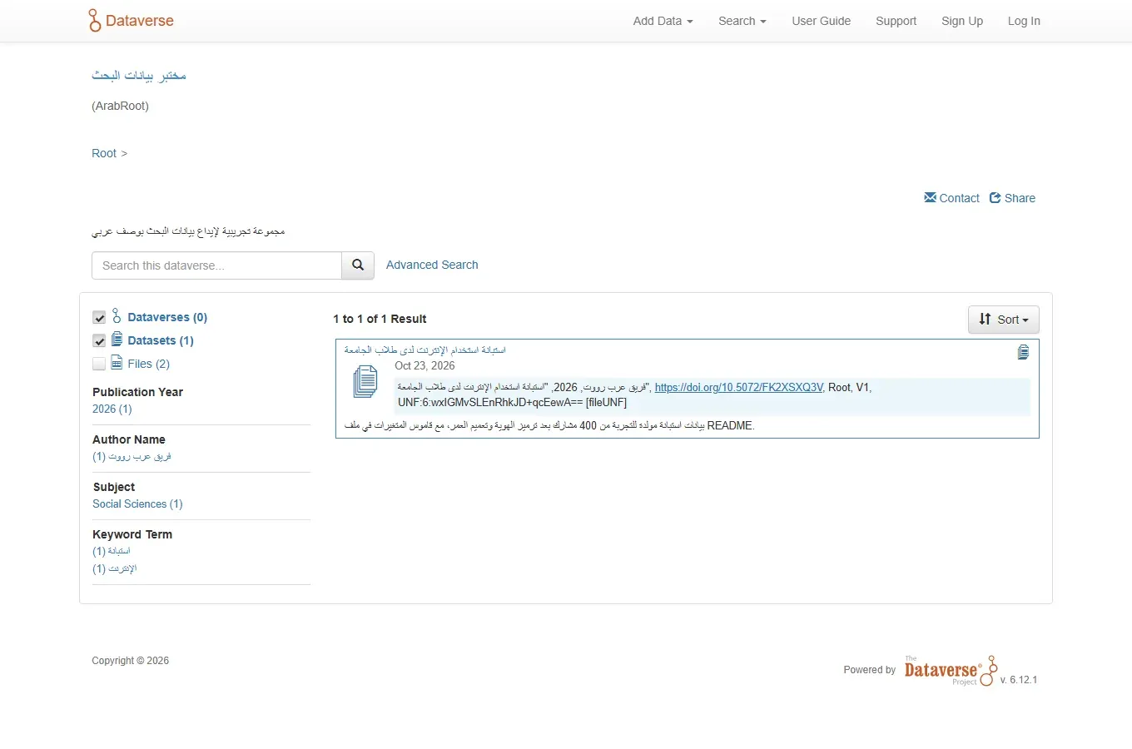Filter by the first Arabic keyword term
The width and height of the screenshot is (1132, 749).
click(x=112, y=551)
